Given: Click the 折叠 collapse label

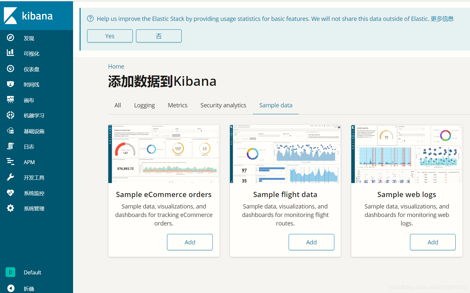Looking at the screenshot, I should pos(29,289).
